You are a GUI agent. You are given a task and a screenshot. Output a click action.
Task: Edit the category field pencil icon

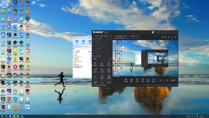[x=138, y=36]
